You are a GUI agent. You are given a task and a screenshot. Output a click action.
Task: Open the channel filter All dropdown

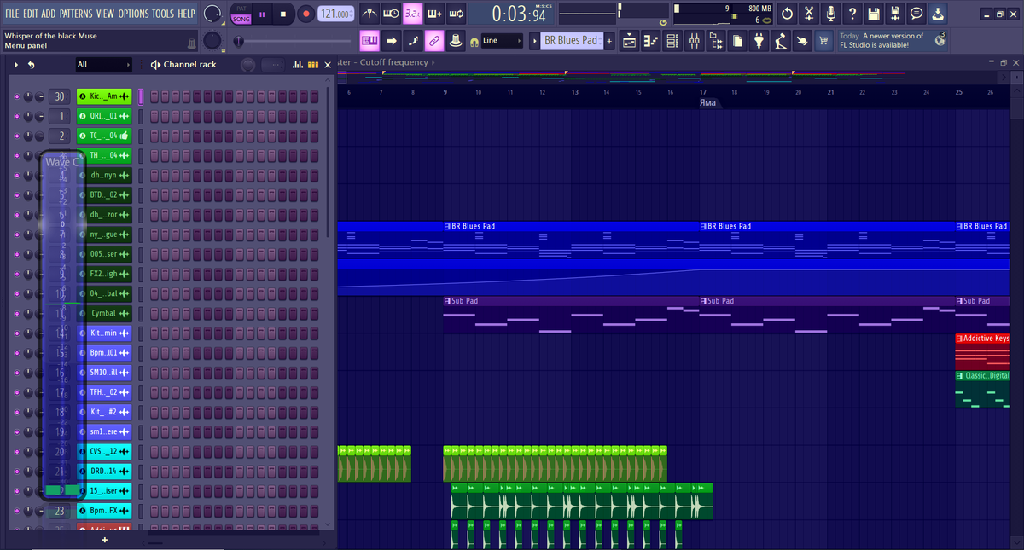coord(103,64)
